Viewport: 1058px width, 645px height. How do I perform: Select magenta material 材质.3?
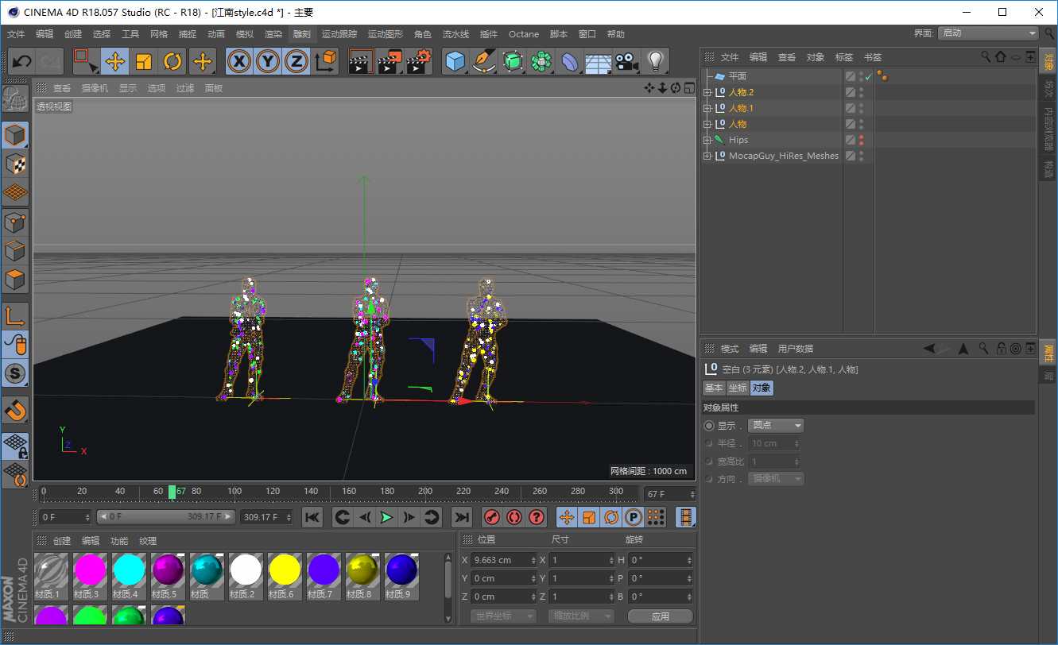[x=90, y=576]
